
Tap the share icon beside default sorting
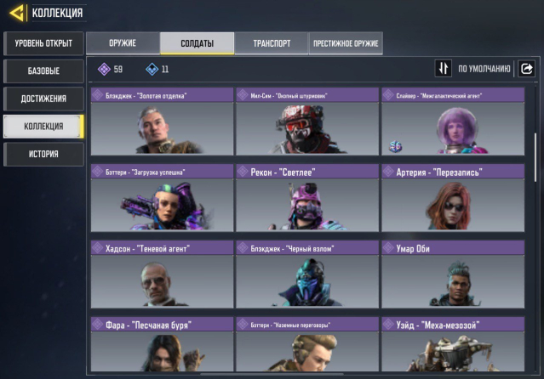tap(526, 69)
